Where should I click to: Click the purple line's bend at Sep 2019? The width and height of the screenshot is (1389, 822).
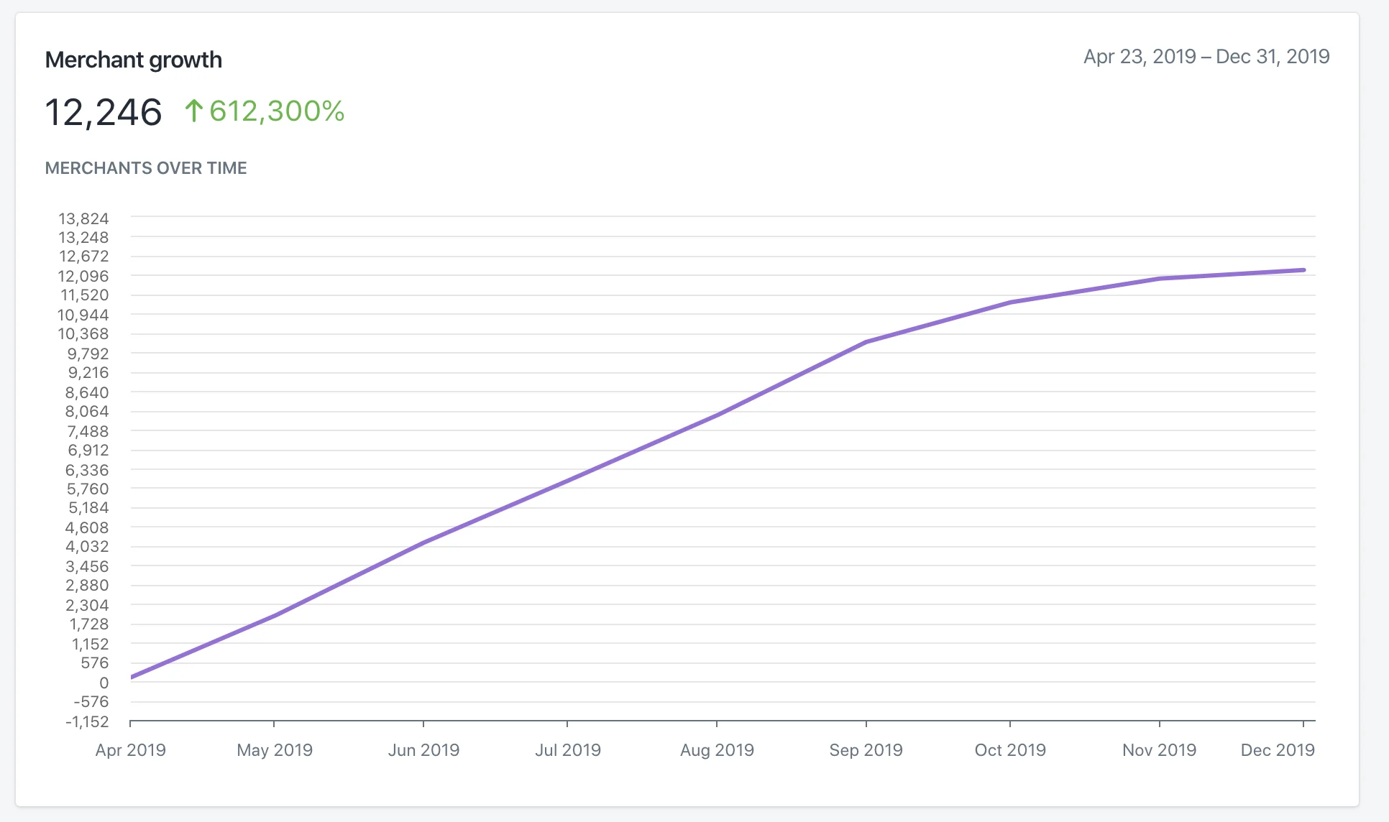click(x=866, y=342)
